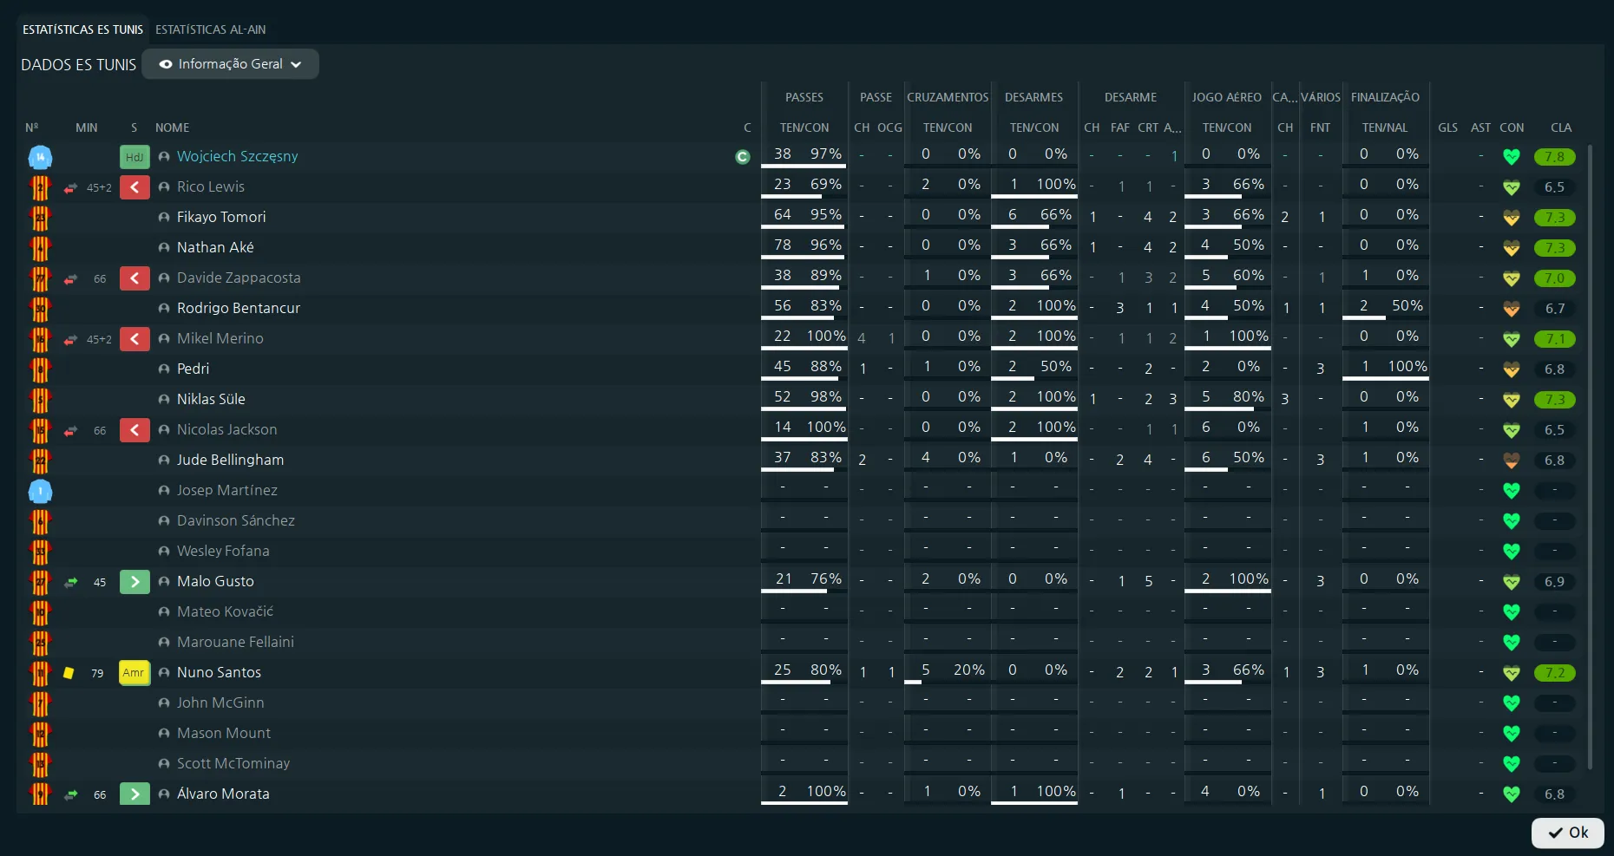Click Nicolas Jackson's red substitution arrow
1614x856 pixels.
tap(134, 430)
